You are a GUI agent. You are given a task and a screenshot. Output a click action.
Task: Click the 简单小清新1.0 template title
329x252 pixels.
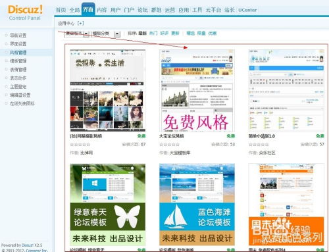262,136
